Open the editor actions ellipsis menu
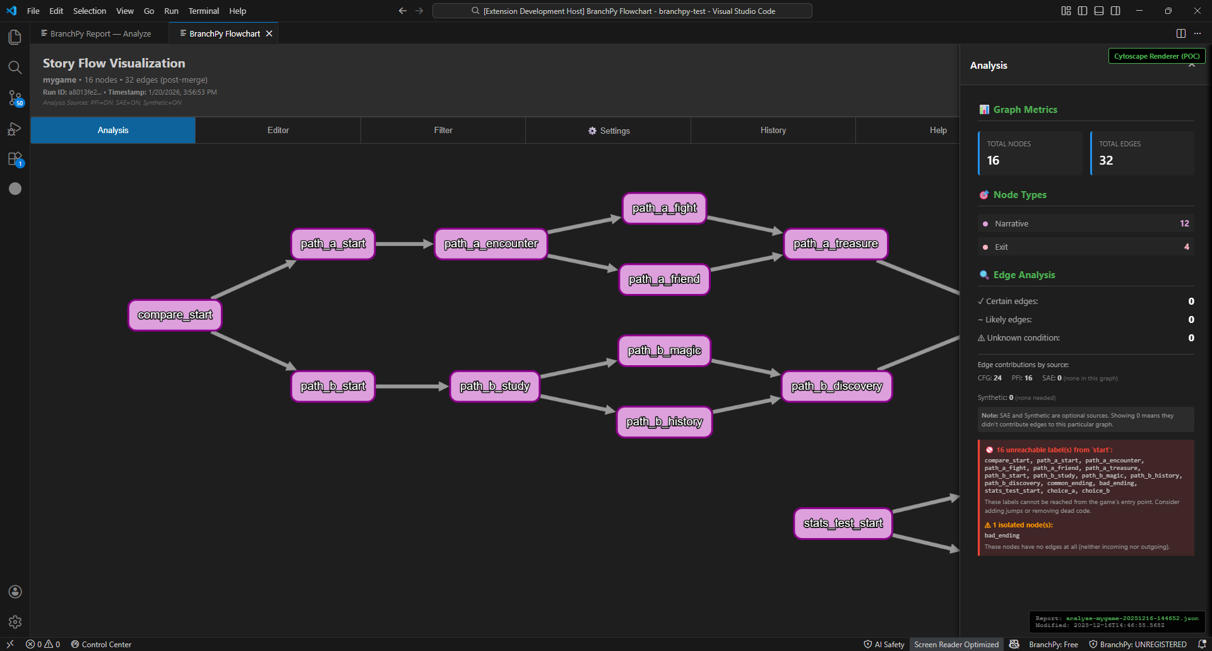This screenshot has height=651, width=1212. [x=1197, y=33]
